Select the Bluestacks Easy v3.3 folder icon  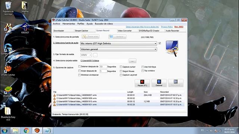pyautogui.click(x=8, y=114)
